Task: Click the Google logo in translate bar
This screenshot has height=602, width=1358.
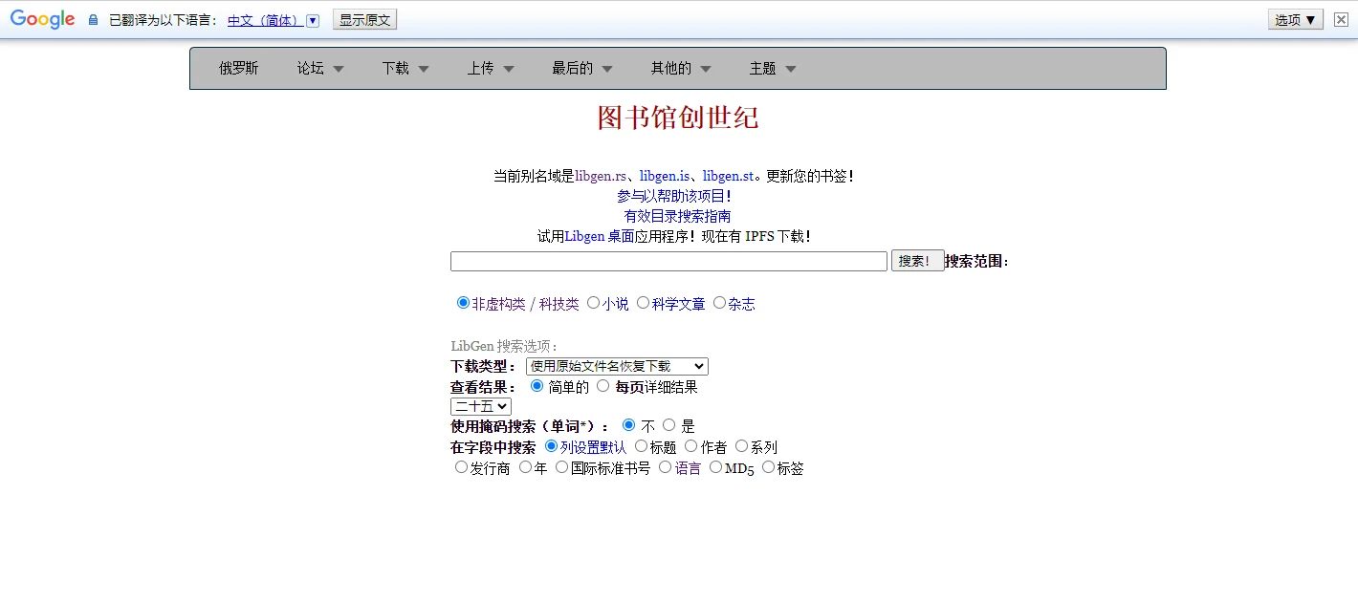Action: [43, 19]
